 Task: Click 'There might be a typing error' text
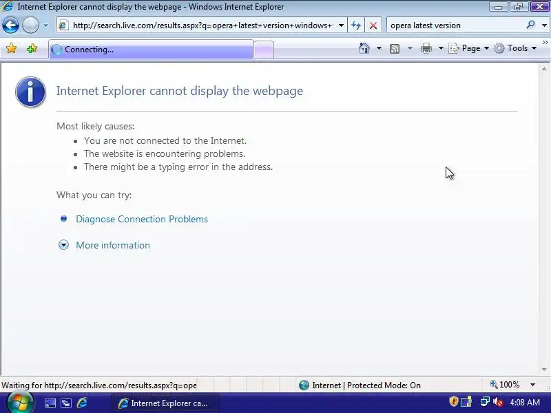click(x=178, y=167)
